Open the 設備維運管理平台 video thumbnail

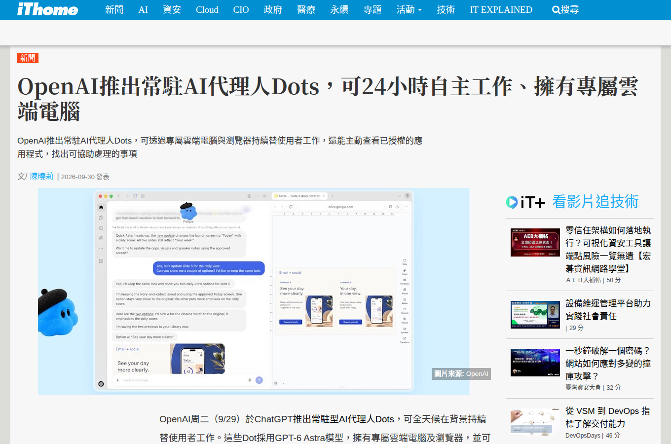tap(535, 315)
